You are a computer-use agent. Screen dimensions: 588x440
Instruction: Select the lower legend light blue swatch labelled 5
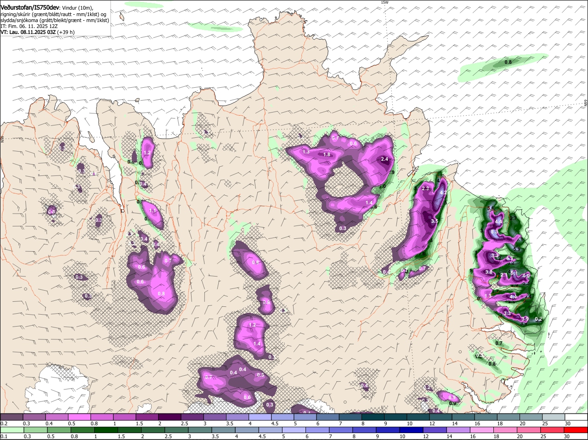[x=294, y=430]
